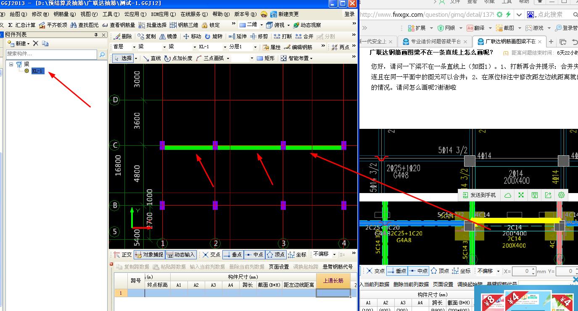578x311 pixels.
Task: Select the 镜像 mirror tool
Action: [x=168, y=37]
